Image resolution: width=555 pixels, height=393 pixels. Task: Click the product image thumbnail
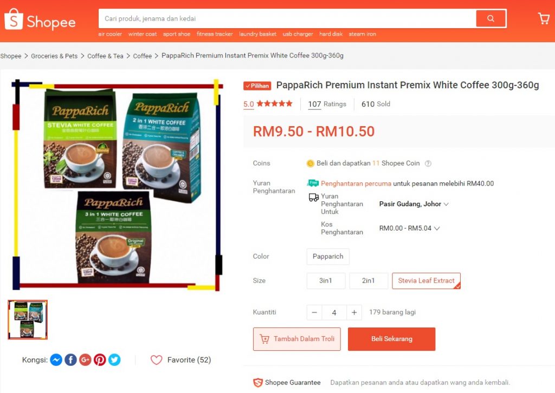[x=28, y=320]
